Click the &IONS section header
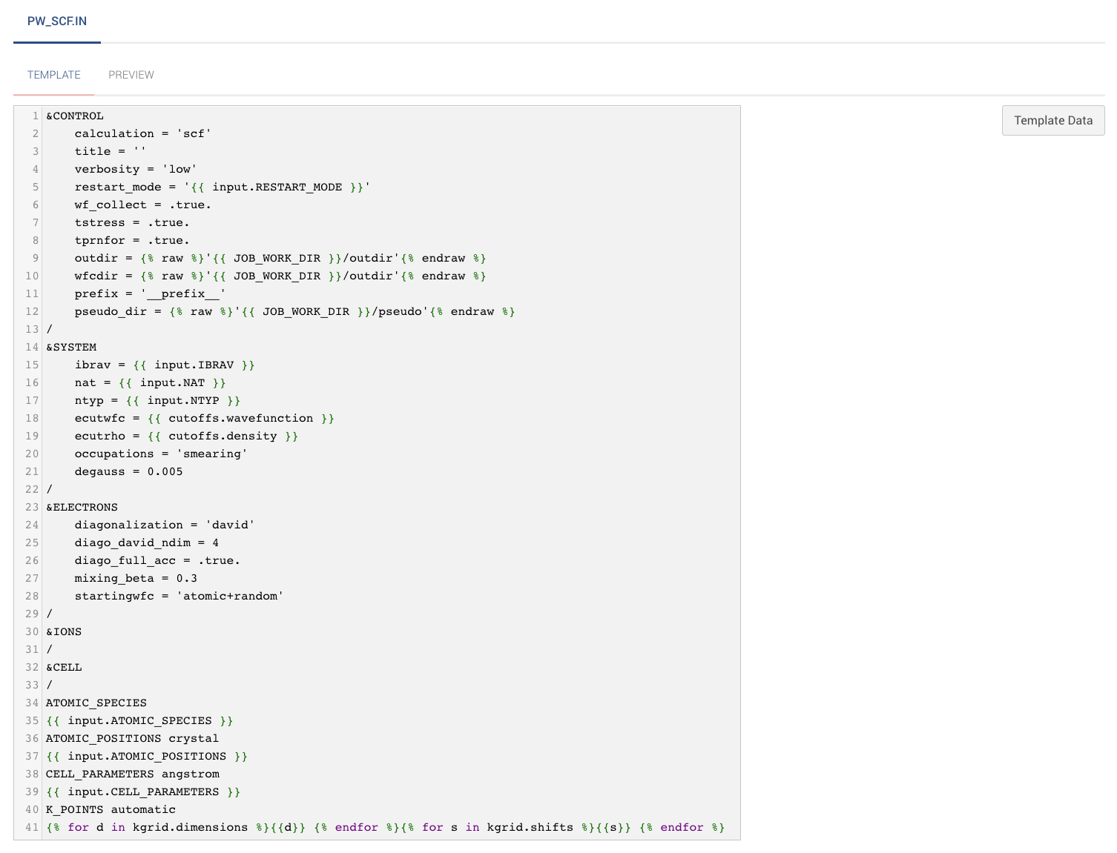1117x853 pixels. click(63, 631)
